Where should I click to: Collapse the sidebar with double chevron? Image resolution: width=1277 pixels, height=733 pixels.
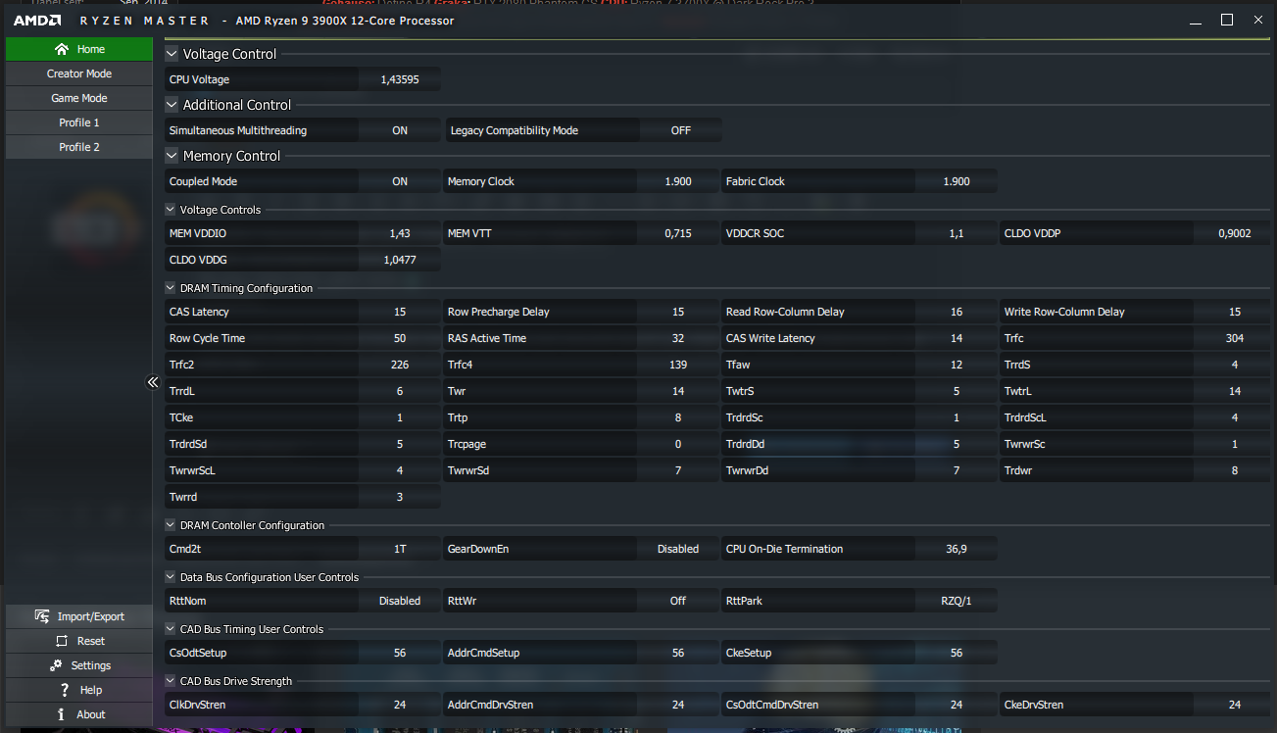point(153,382)
